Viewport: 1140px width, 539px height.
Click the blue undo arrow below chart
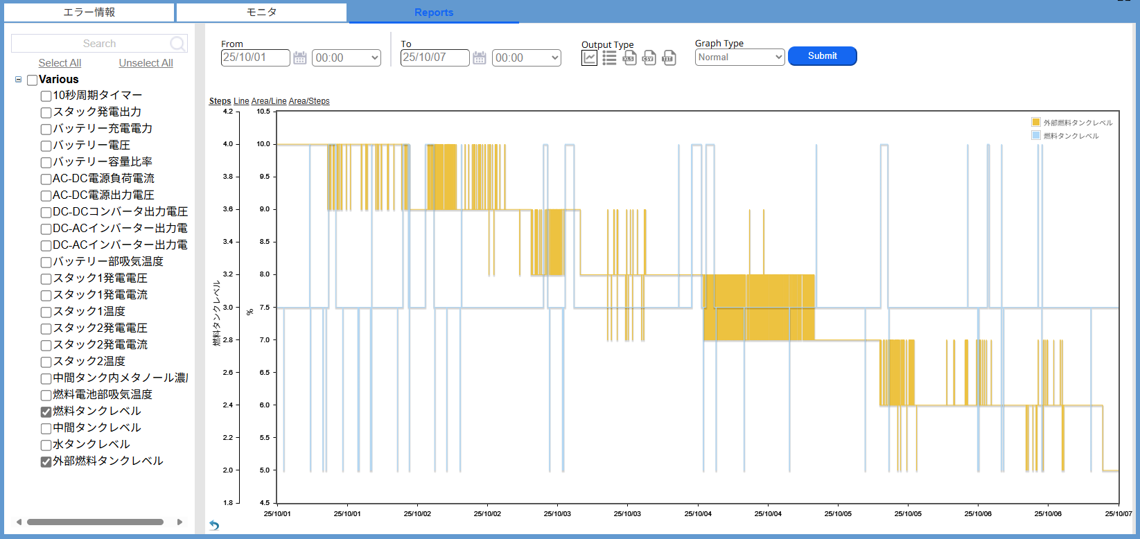point(214,525)
